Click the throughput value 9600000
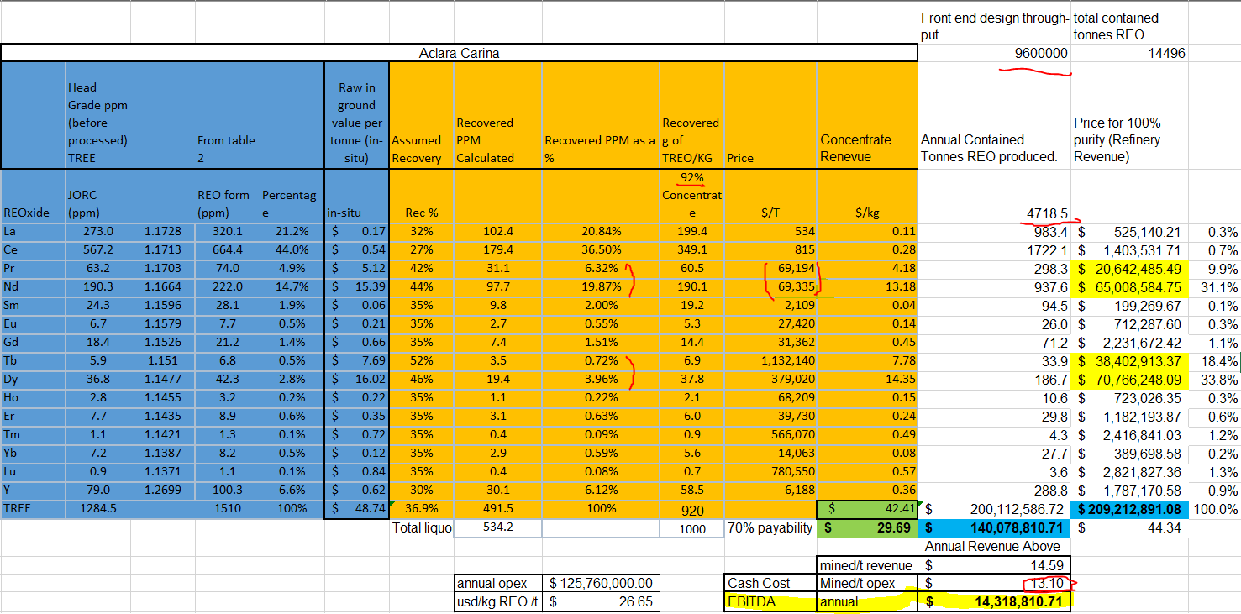The width and height of the screenshot is (1241, 614). pos(995,53)
